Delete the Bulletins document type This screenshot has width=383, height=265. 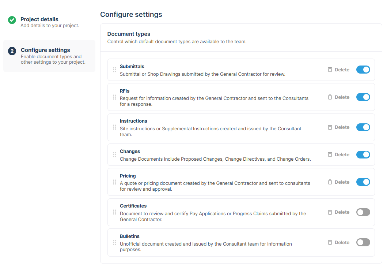pos(338,242)
